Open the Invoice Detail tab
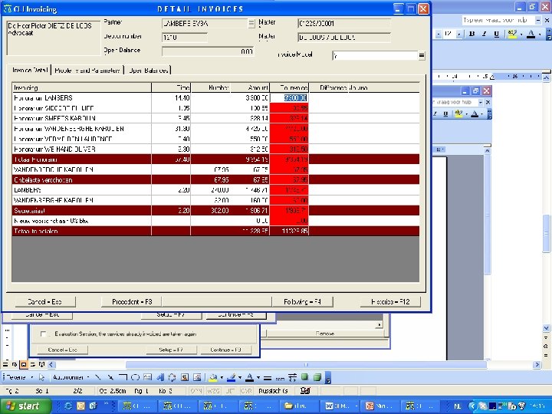 tap(30, 70)
